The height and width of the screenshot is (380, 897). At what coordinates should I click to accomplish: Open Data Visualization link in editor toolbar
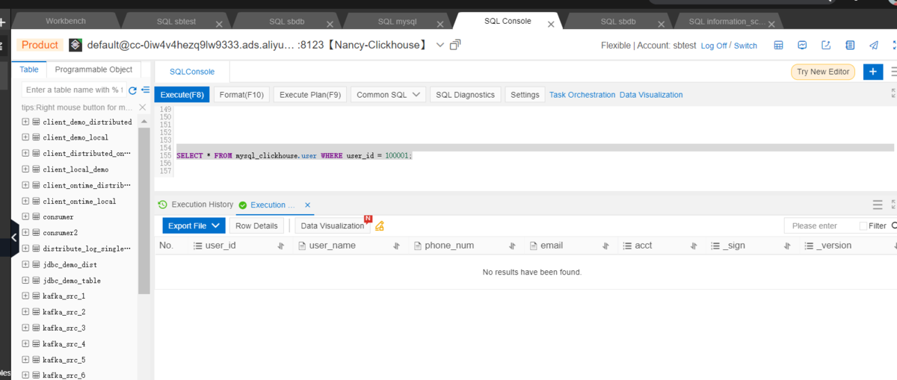[x=651, y=95]
